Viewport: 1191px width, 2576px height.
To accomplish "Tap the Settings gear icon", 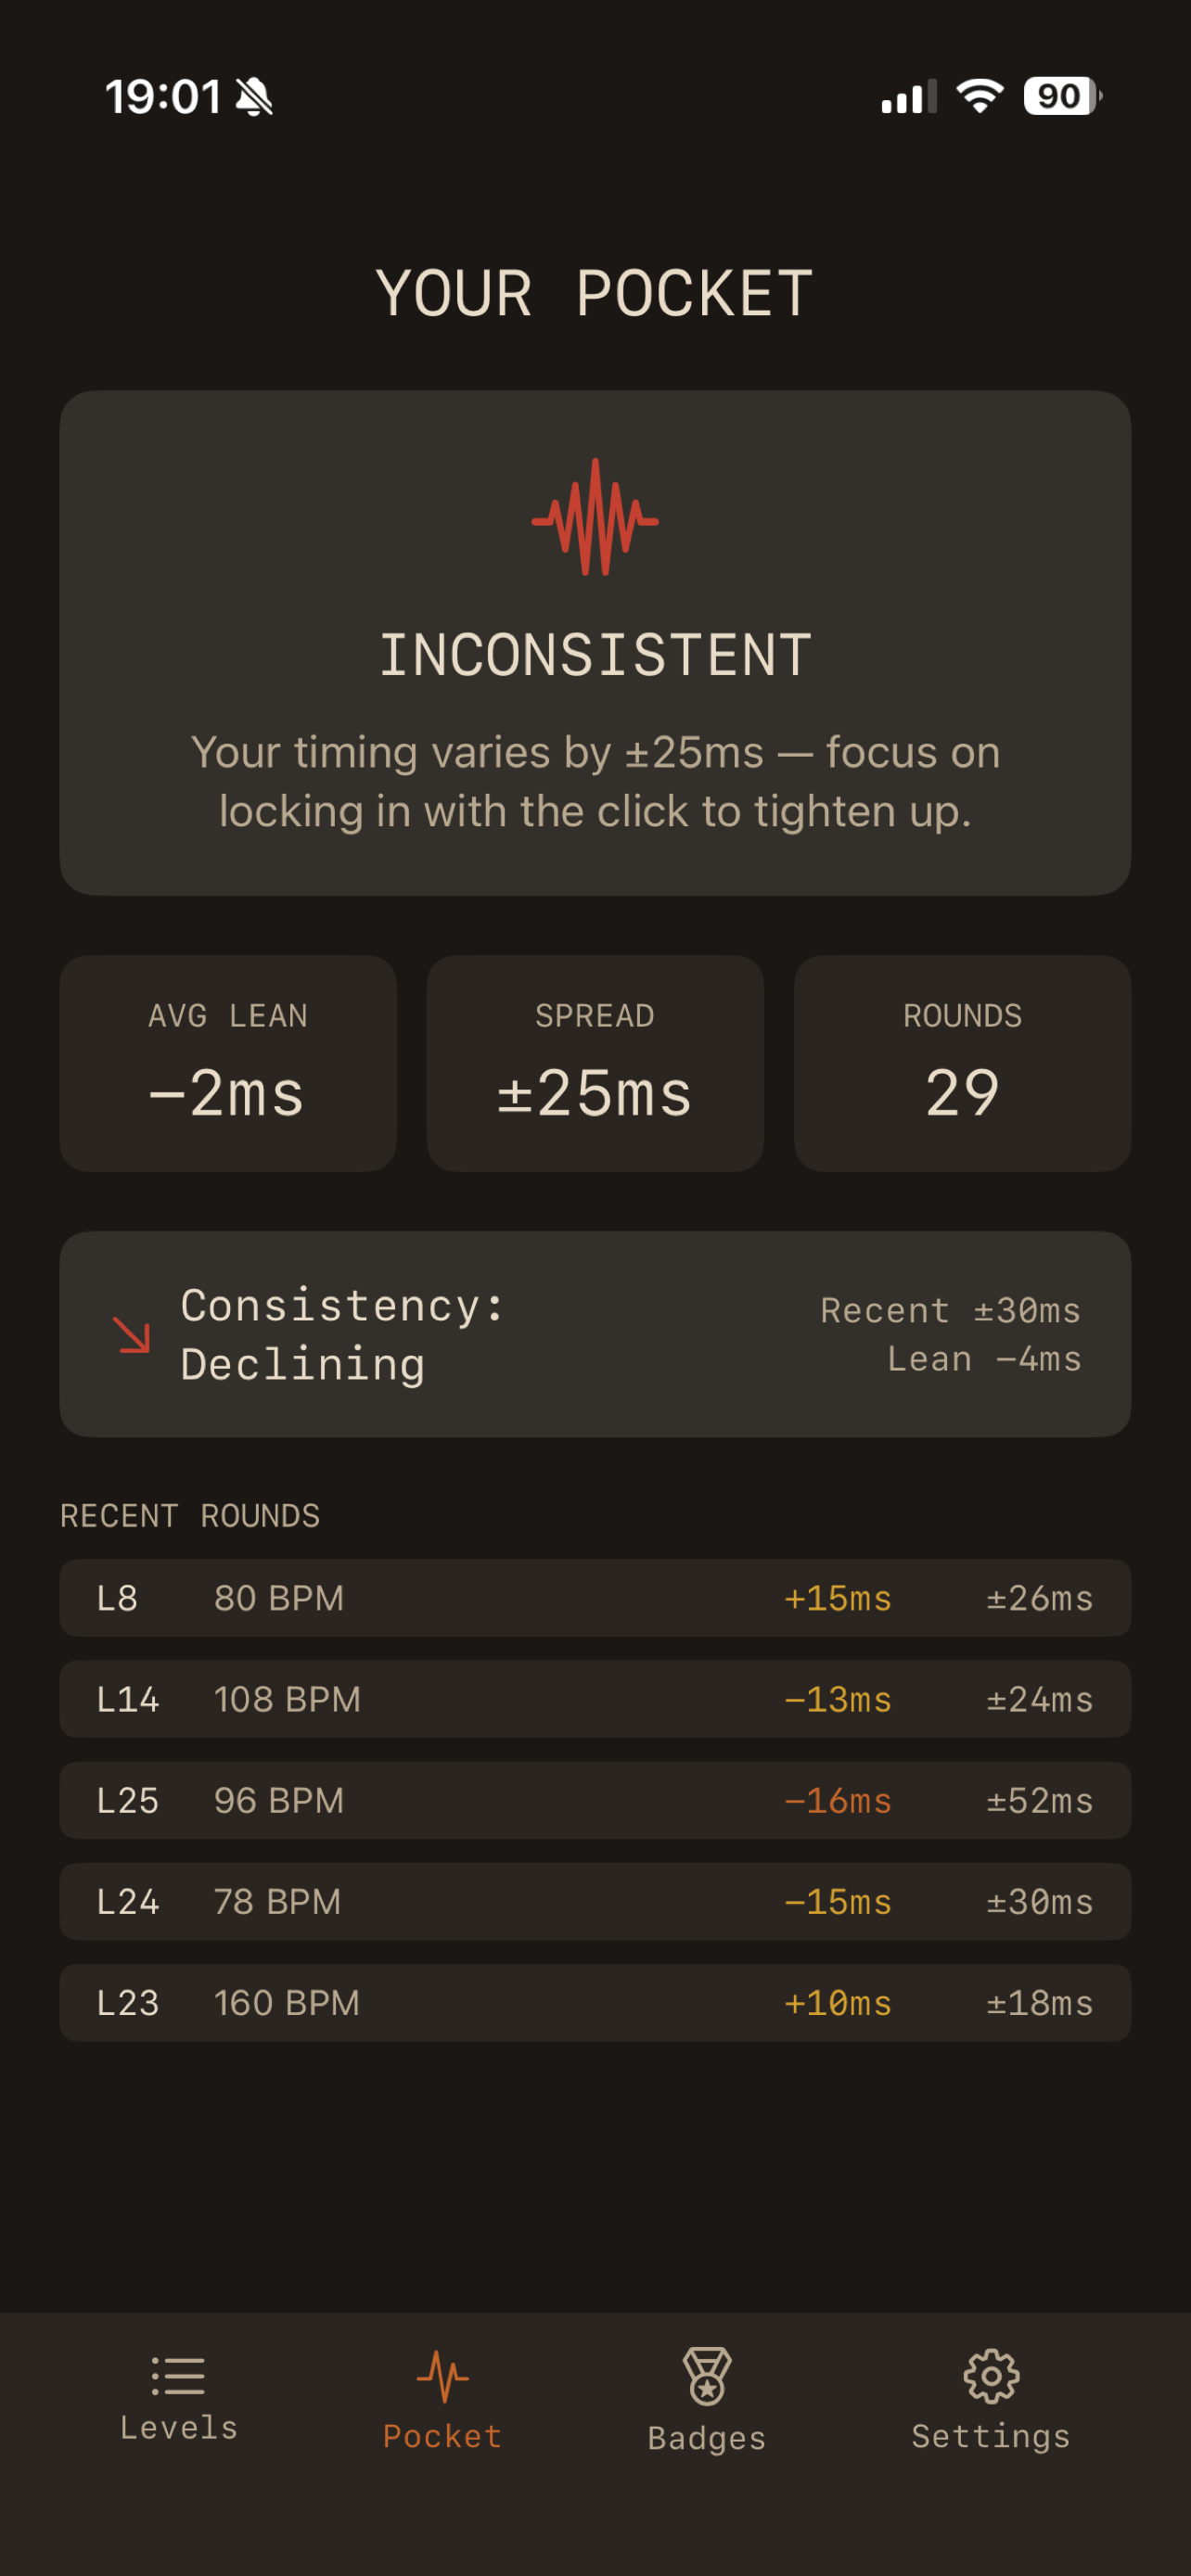I will pyautogui.click(x=990, y=2376).
